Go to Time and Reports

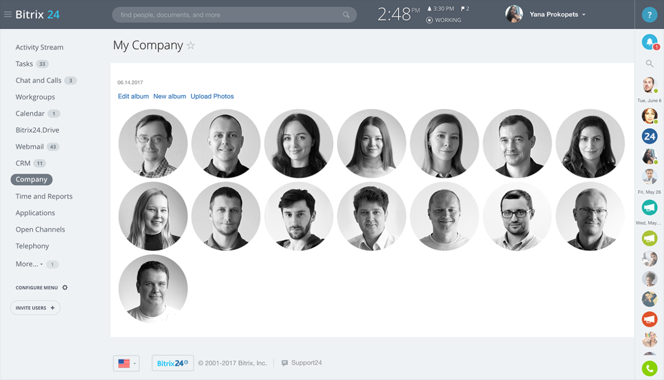pos(44,196)
